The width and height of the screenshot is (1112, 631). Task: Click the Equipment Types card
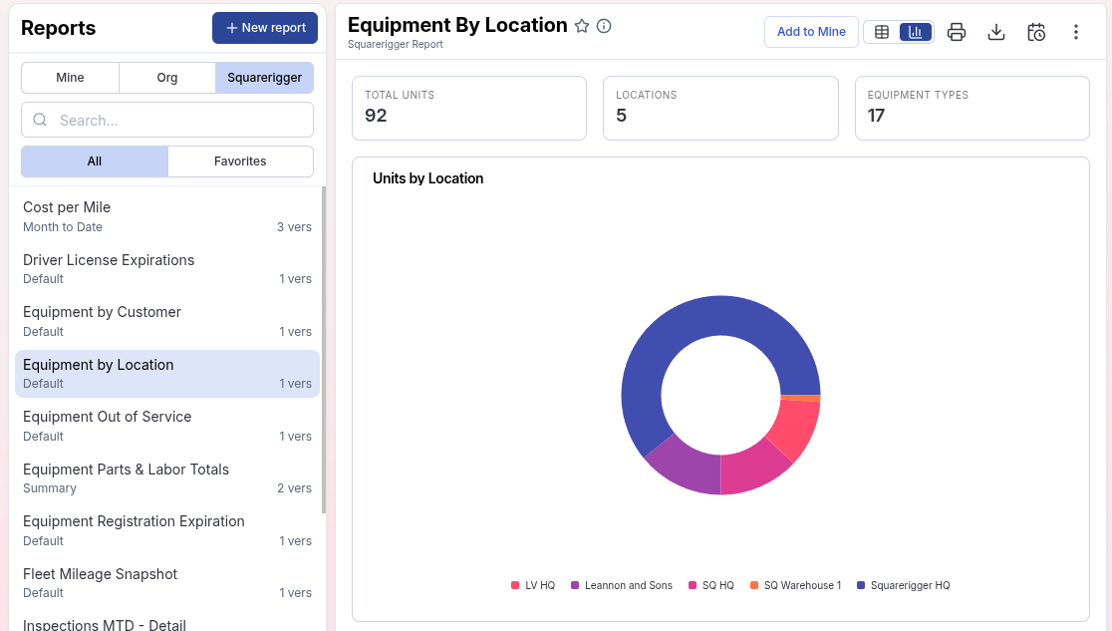pyautogui.click(x=973, y=108)
